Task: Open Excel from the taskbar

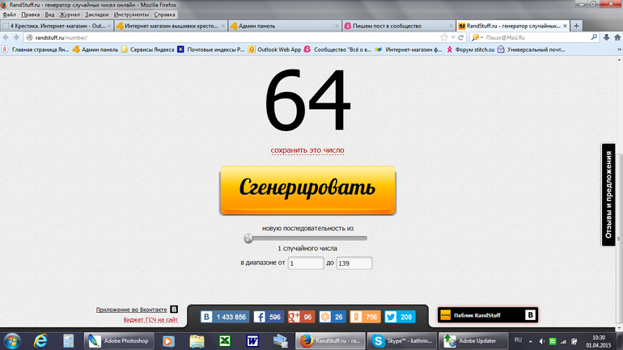Action: [x=224, y=340]
